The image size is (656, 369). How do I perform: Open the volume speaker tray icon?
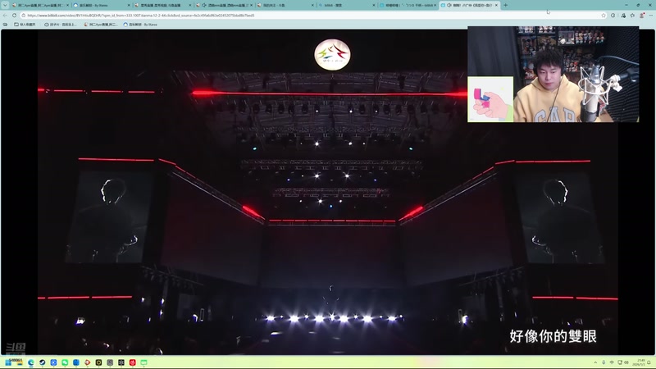tap(626, 362)
